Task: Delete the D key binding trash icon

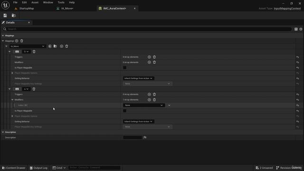Action: point(34,52)
